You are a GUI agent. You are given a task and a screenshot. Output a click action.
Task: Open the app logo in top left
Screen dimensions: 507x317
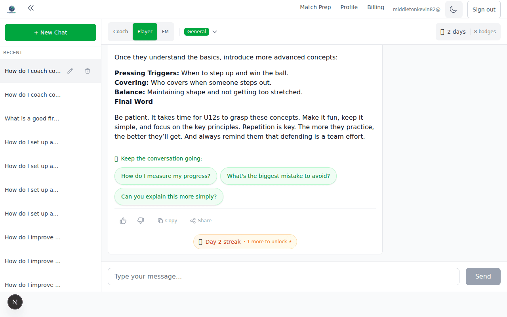coord(11,8)
